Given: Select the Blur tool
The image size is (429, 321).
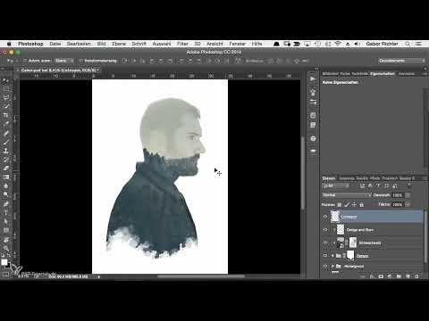Looking at the screenshot, I should pyautogui.click(x=5, y=186).
